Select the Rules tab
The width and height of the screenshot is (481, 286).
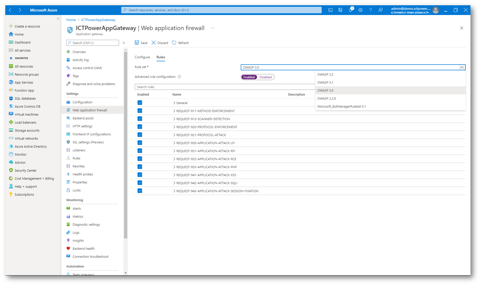(161, 57)
